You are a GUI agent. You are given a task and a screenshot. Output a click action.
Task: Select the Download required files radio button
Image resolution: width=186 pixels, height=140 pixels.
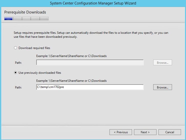15,48
